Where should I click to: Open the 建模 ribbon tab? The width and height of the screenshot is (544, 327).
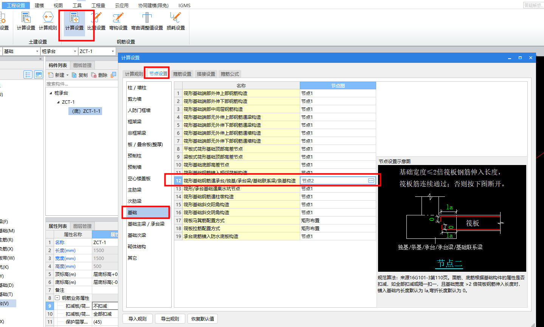(39, 5)
